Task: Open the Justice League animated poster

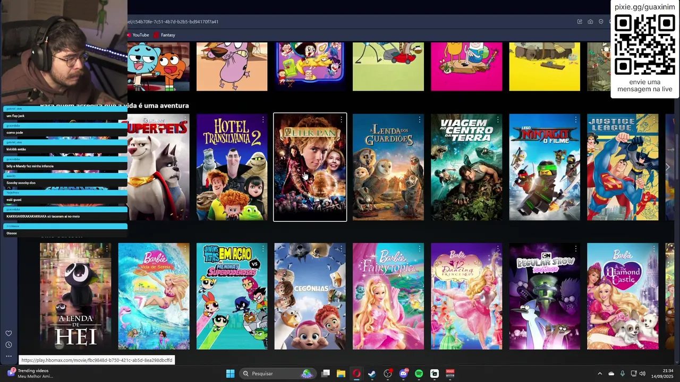Action: point(623,167)
